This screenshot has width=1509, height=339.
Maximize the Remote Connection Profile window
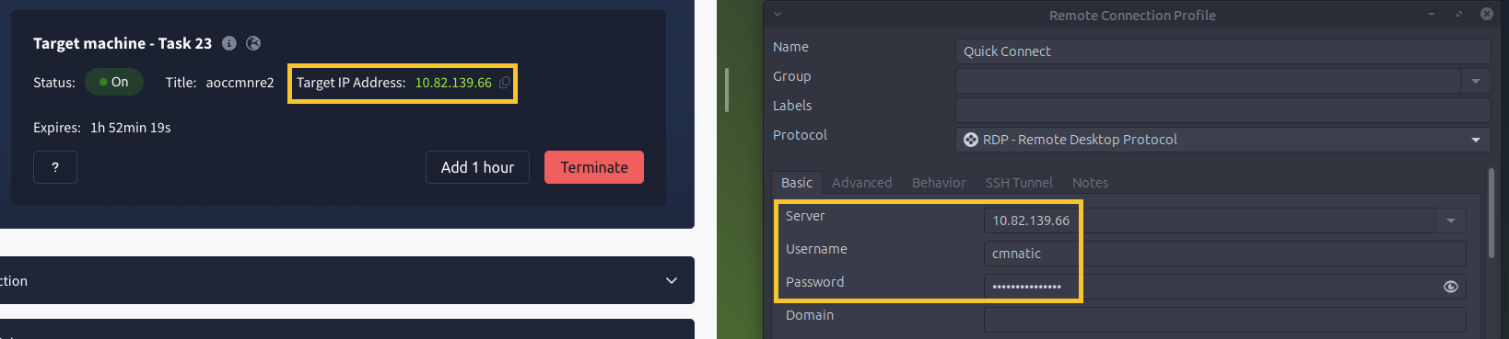(1458, 14)
